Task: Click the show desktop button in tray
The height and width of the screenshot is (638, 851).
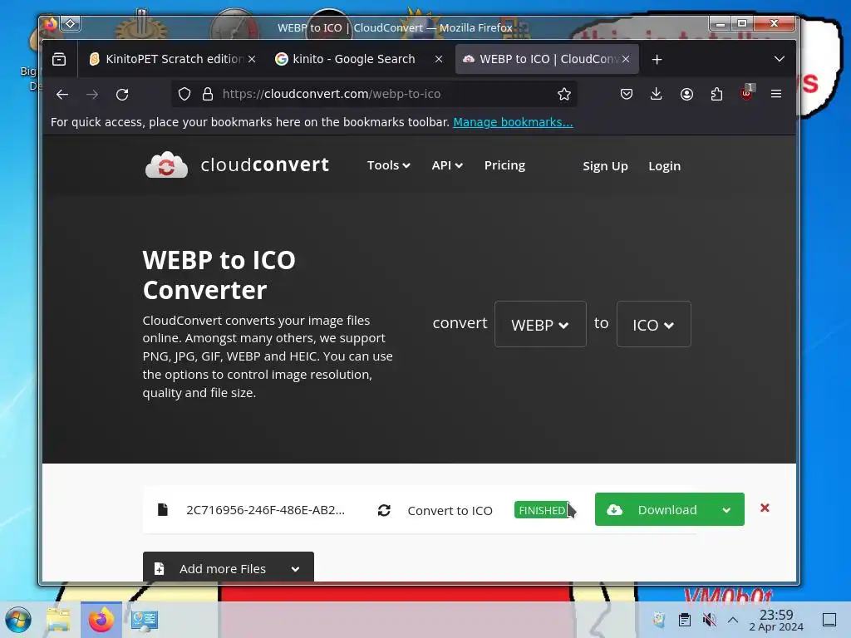Action: [x=829, y=620]
